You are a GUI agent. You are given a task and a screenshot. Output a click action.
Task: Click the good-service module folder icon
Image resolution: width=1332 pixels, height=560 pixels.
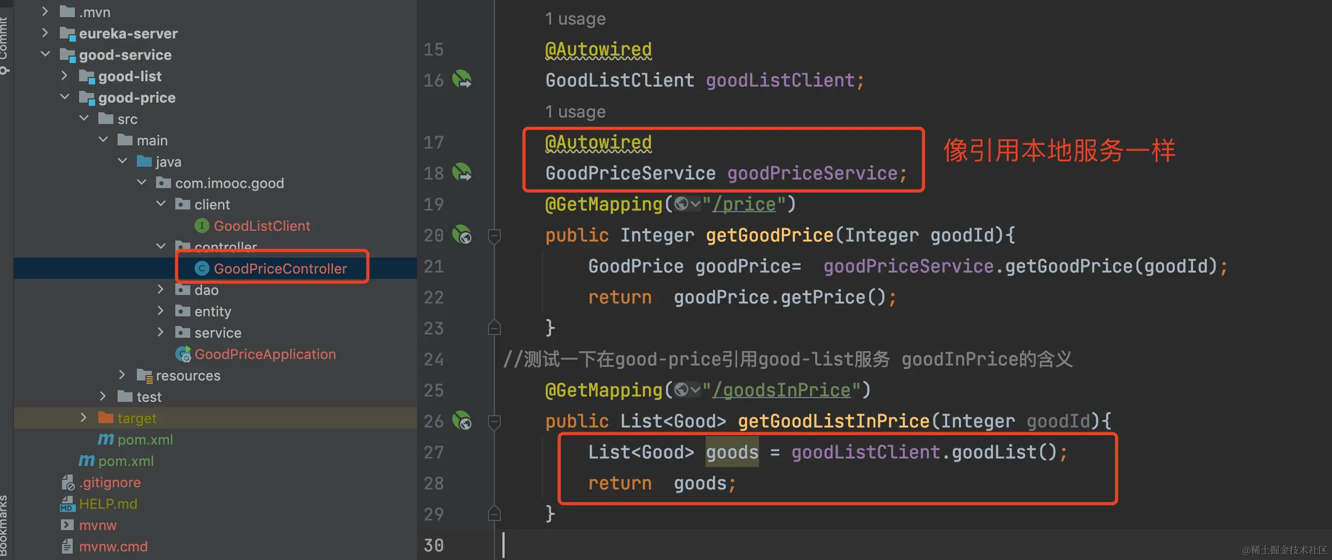(67, 55)
